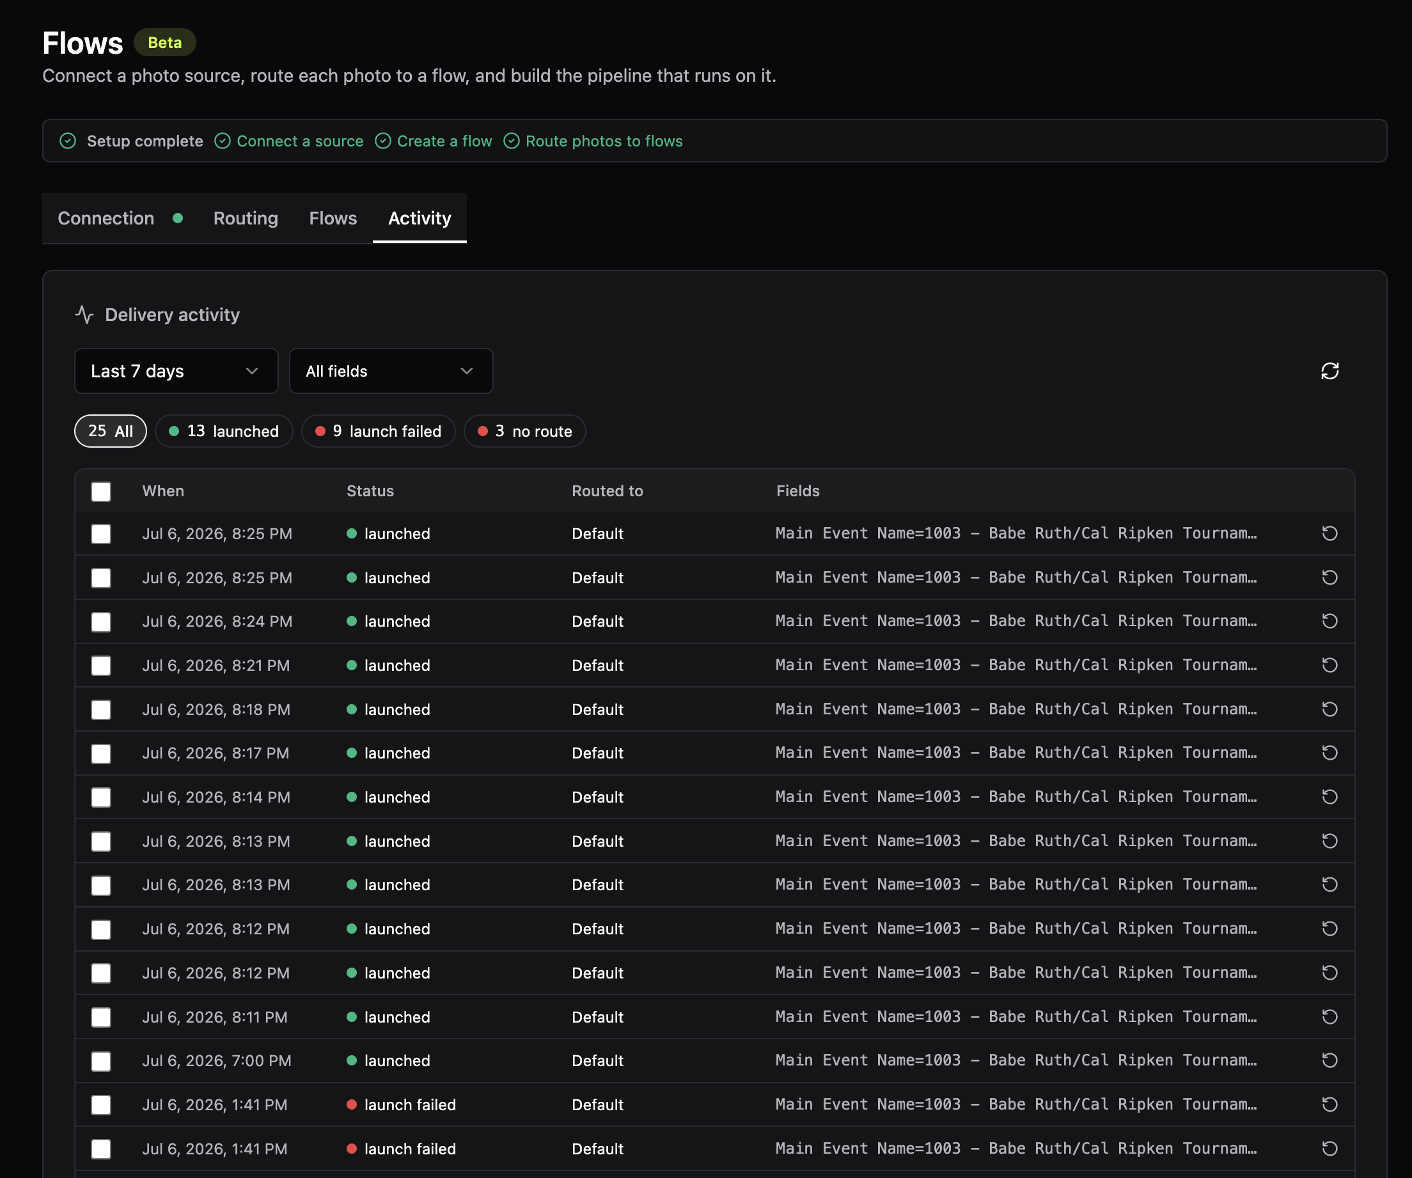
Task: Retry the 8:24 PM launched delivery
Action: [1330, 621]
